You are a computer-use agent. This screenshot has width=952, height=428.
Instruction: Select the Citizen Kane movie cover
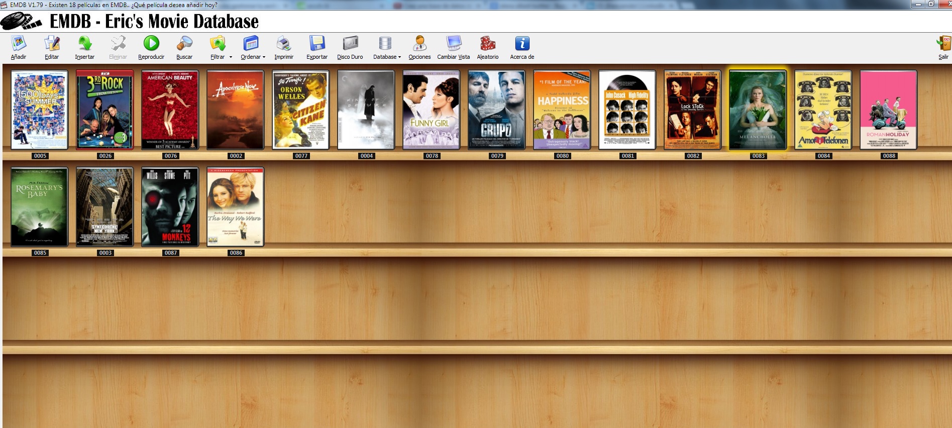[301, 110]
